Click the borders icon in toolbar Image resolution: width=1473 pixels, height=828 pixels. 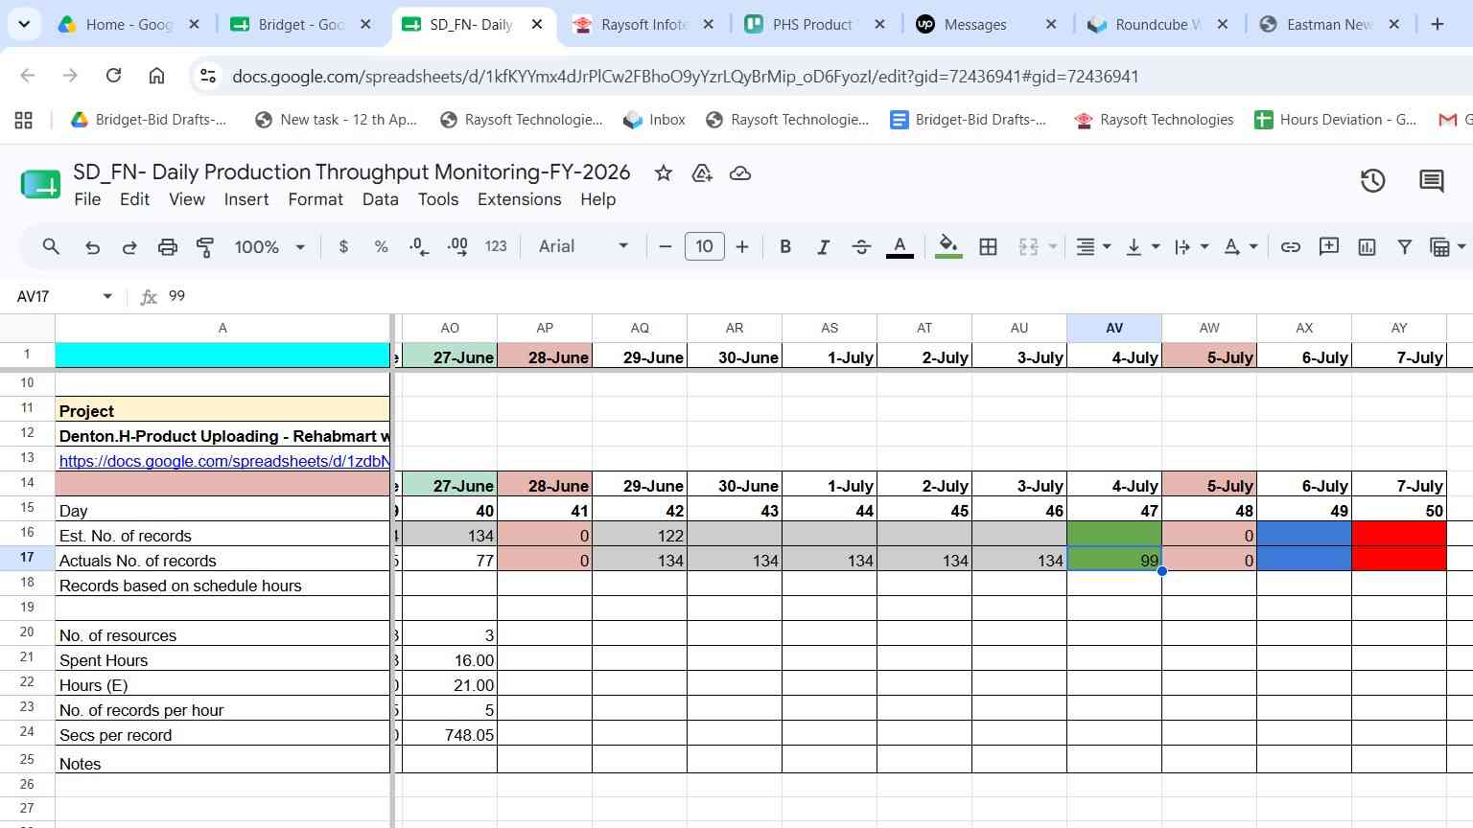click(988, 247)
